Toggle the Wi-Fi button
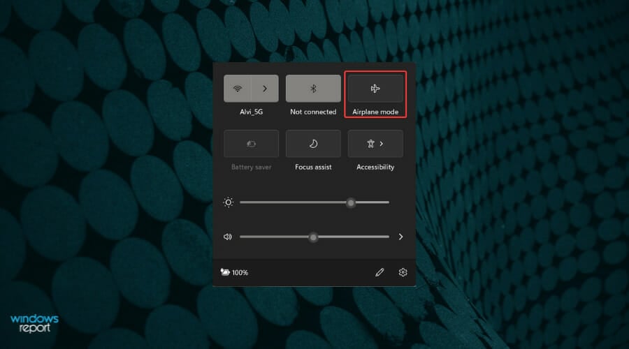The height and width of the screenshot is (349, 629). [238, 89]
